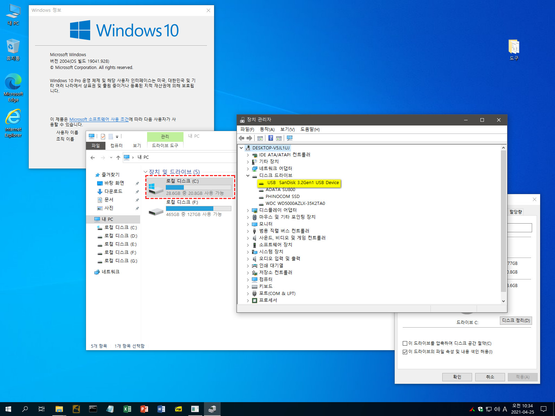
Task: Open Word from the taskbar
Action: point(161,409)
